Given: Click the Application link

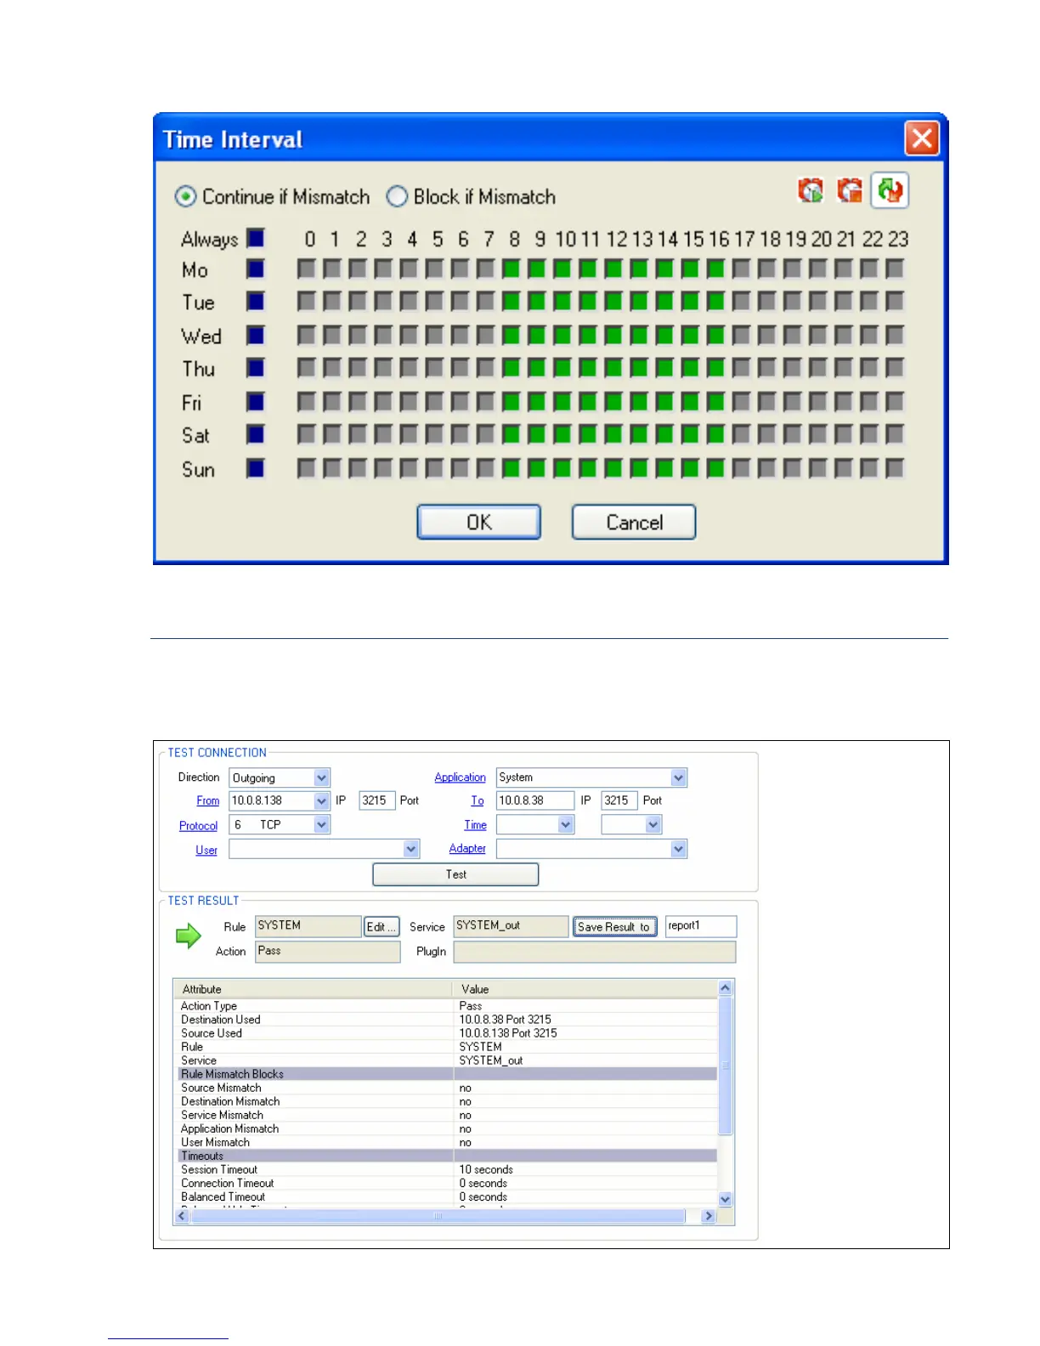Looking at the screenshot, I should click(x=461, y=778).
